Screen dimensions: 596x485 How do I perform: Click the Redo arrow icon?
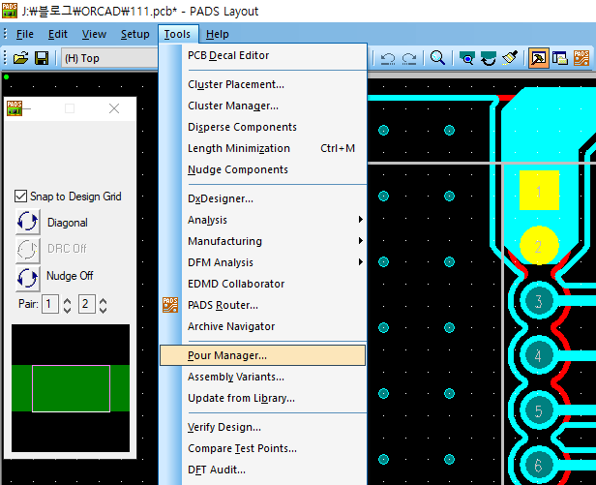409,59
